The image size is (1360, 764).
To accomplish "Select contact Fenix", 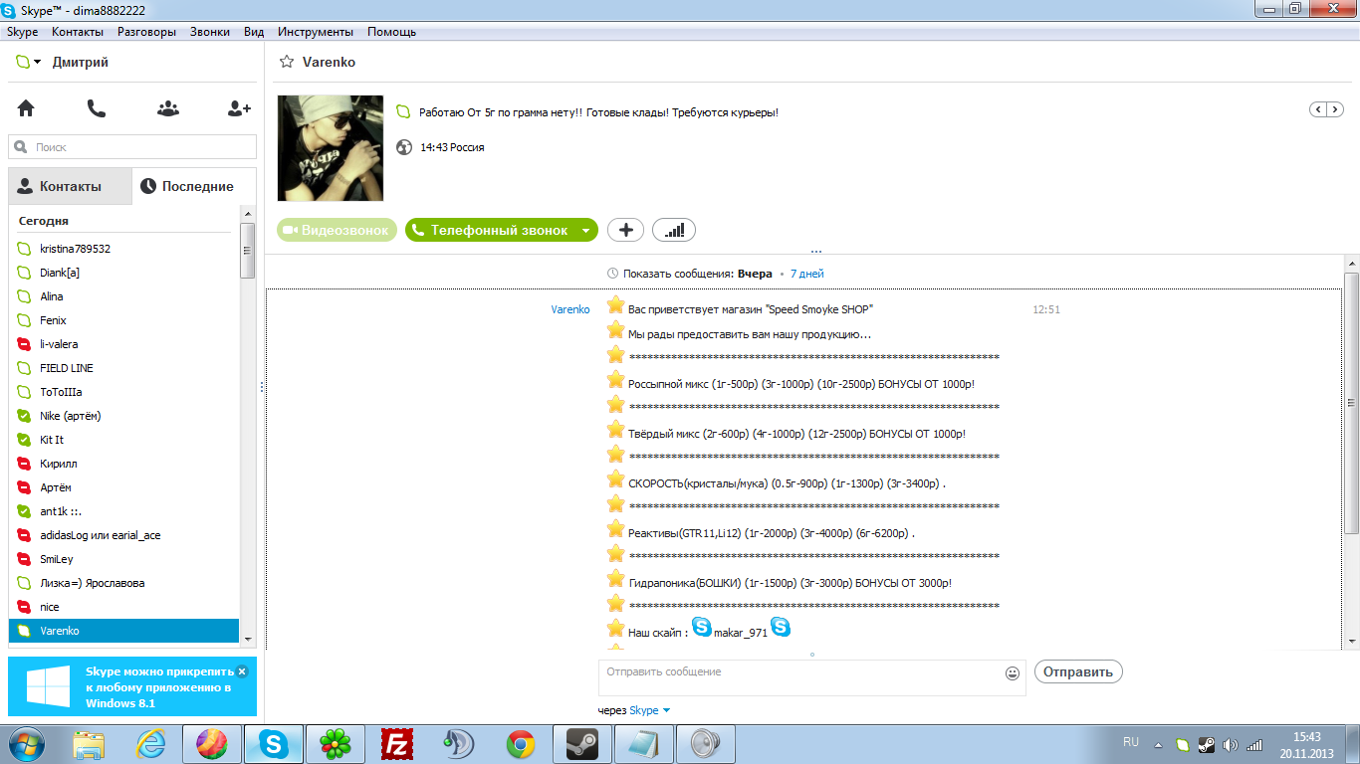I will tap(124, 320).
